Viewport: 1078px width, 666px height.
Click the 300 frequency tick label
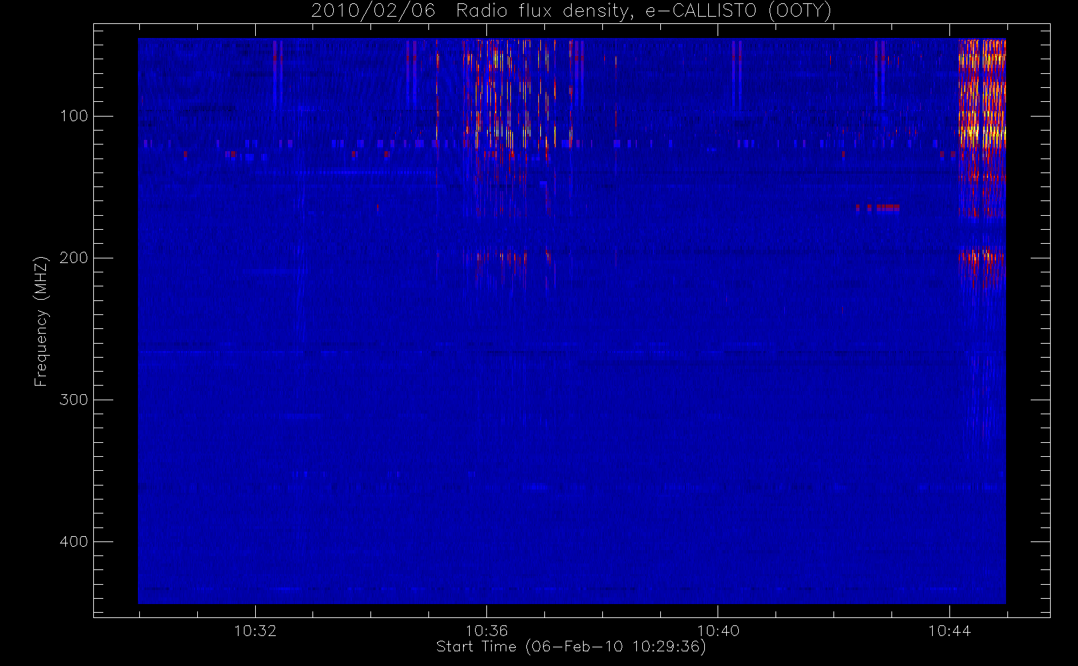[74, 400]
